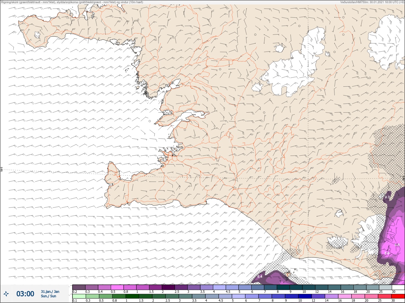Viewport: 405px width, 303px height.
Task: Click the '0.4' value on the southern purple patch
Action: pos(260,276)
